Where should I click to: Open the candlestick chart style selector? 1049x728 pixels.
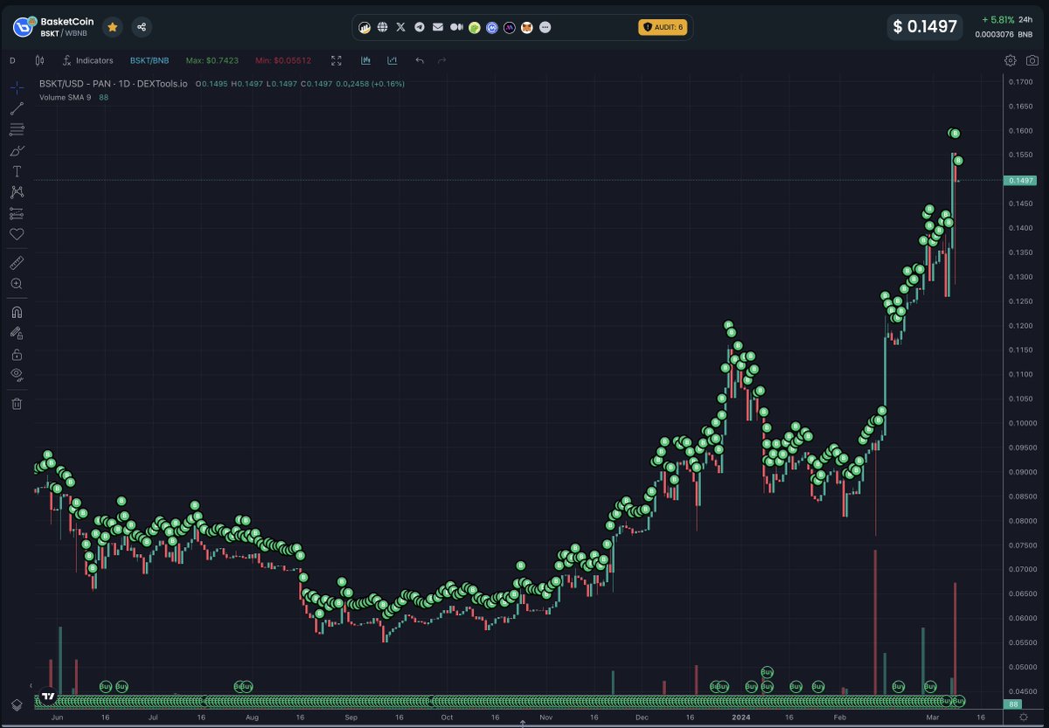click(39, 60)
